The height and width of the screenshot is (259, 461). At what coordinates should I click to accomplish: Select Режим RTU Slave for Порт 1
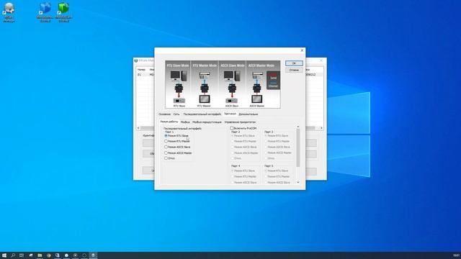tap(176, 136)
